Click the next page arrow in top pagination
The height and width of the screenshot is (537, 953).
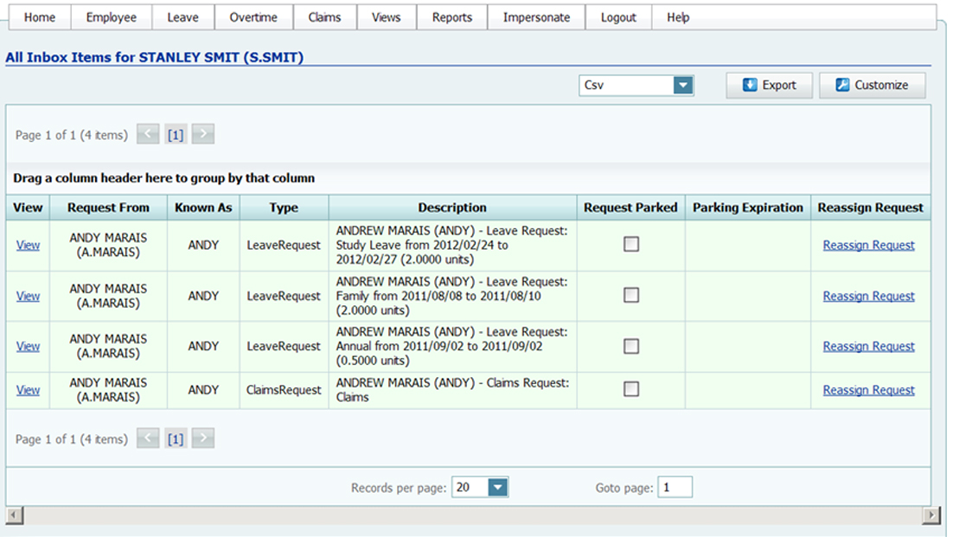pos(202,134)
